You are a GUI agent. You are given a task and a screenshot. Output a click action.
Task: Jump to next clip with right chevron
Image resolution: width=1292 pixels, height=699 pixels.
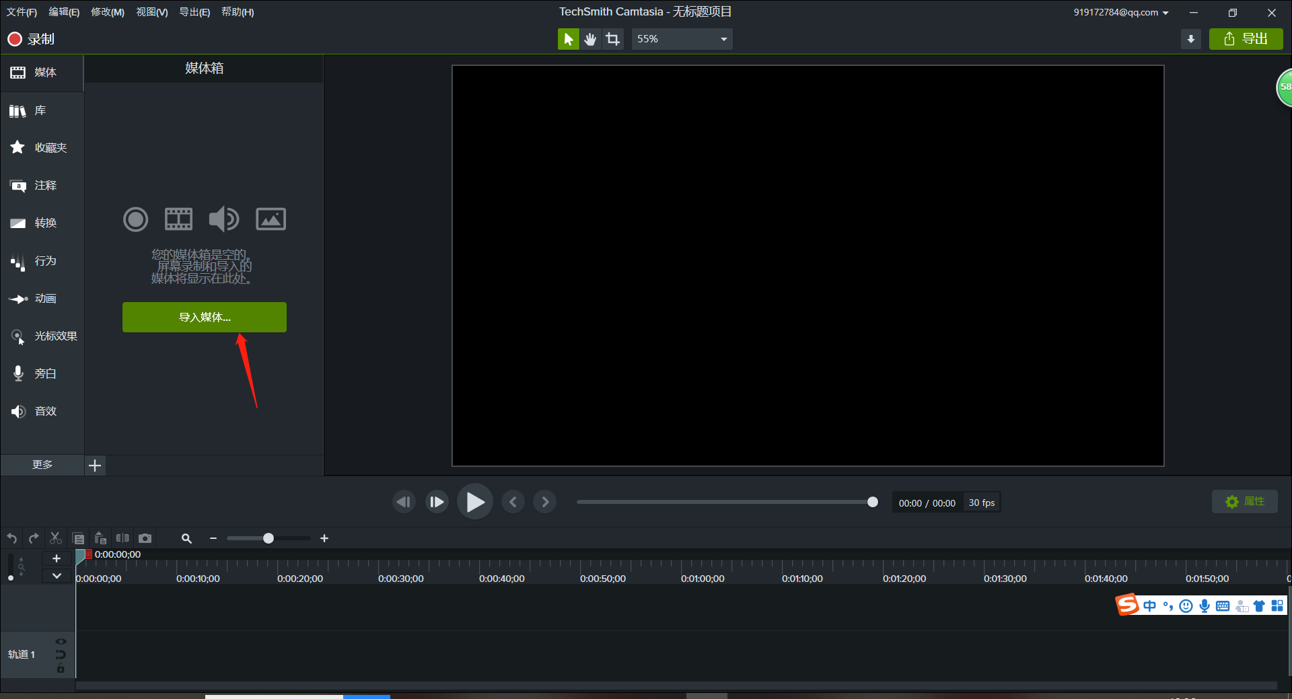[x=545, y=502]
